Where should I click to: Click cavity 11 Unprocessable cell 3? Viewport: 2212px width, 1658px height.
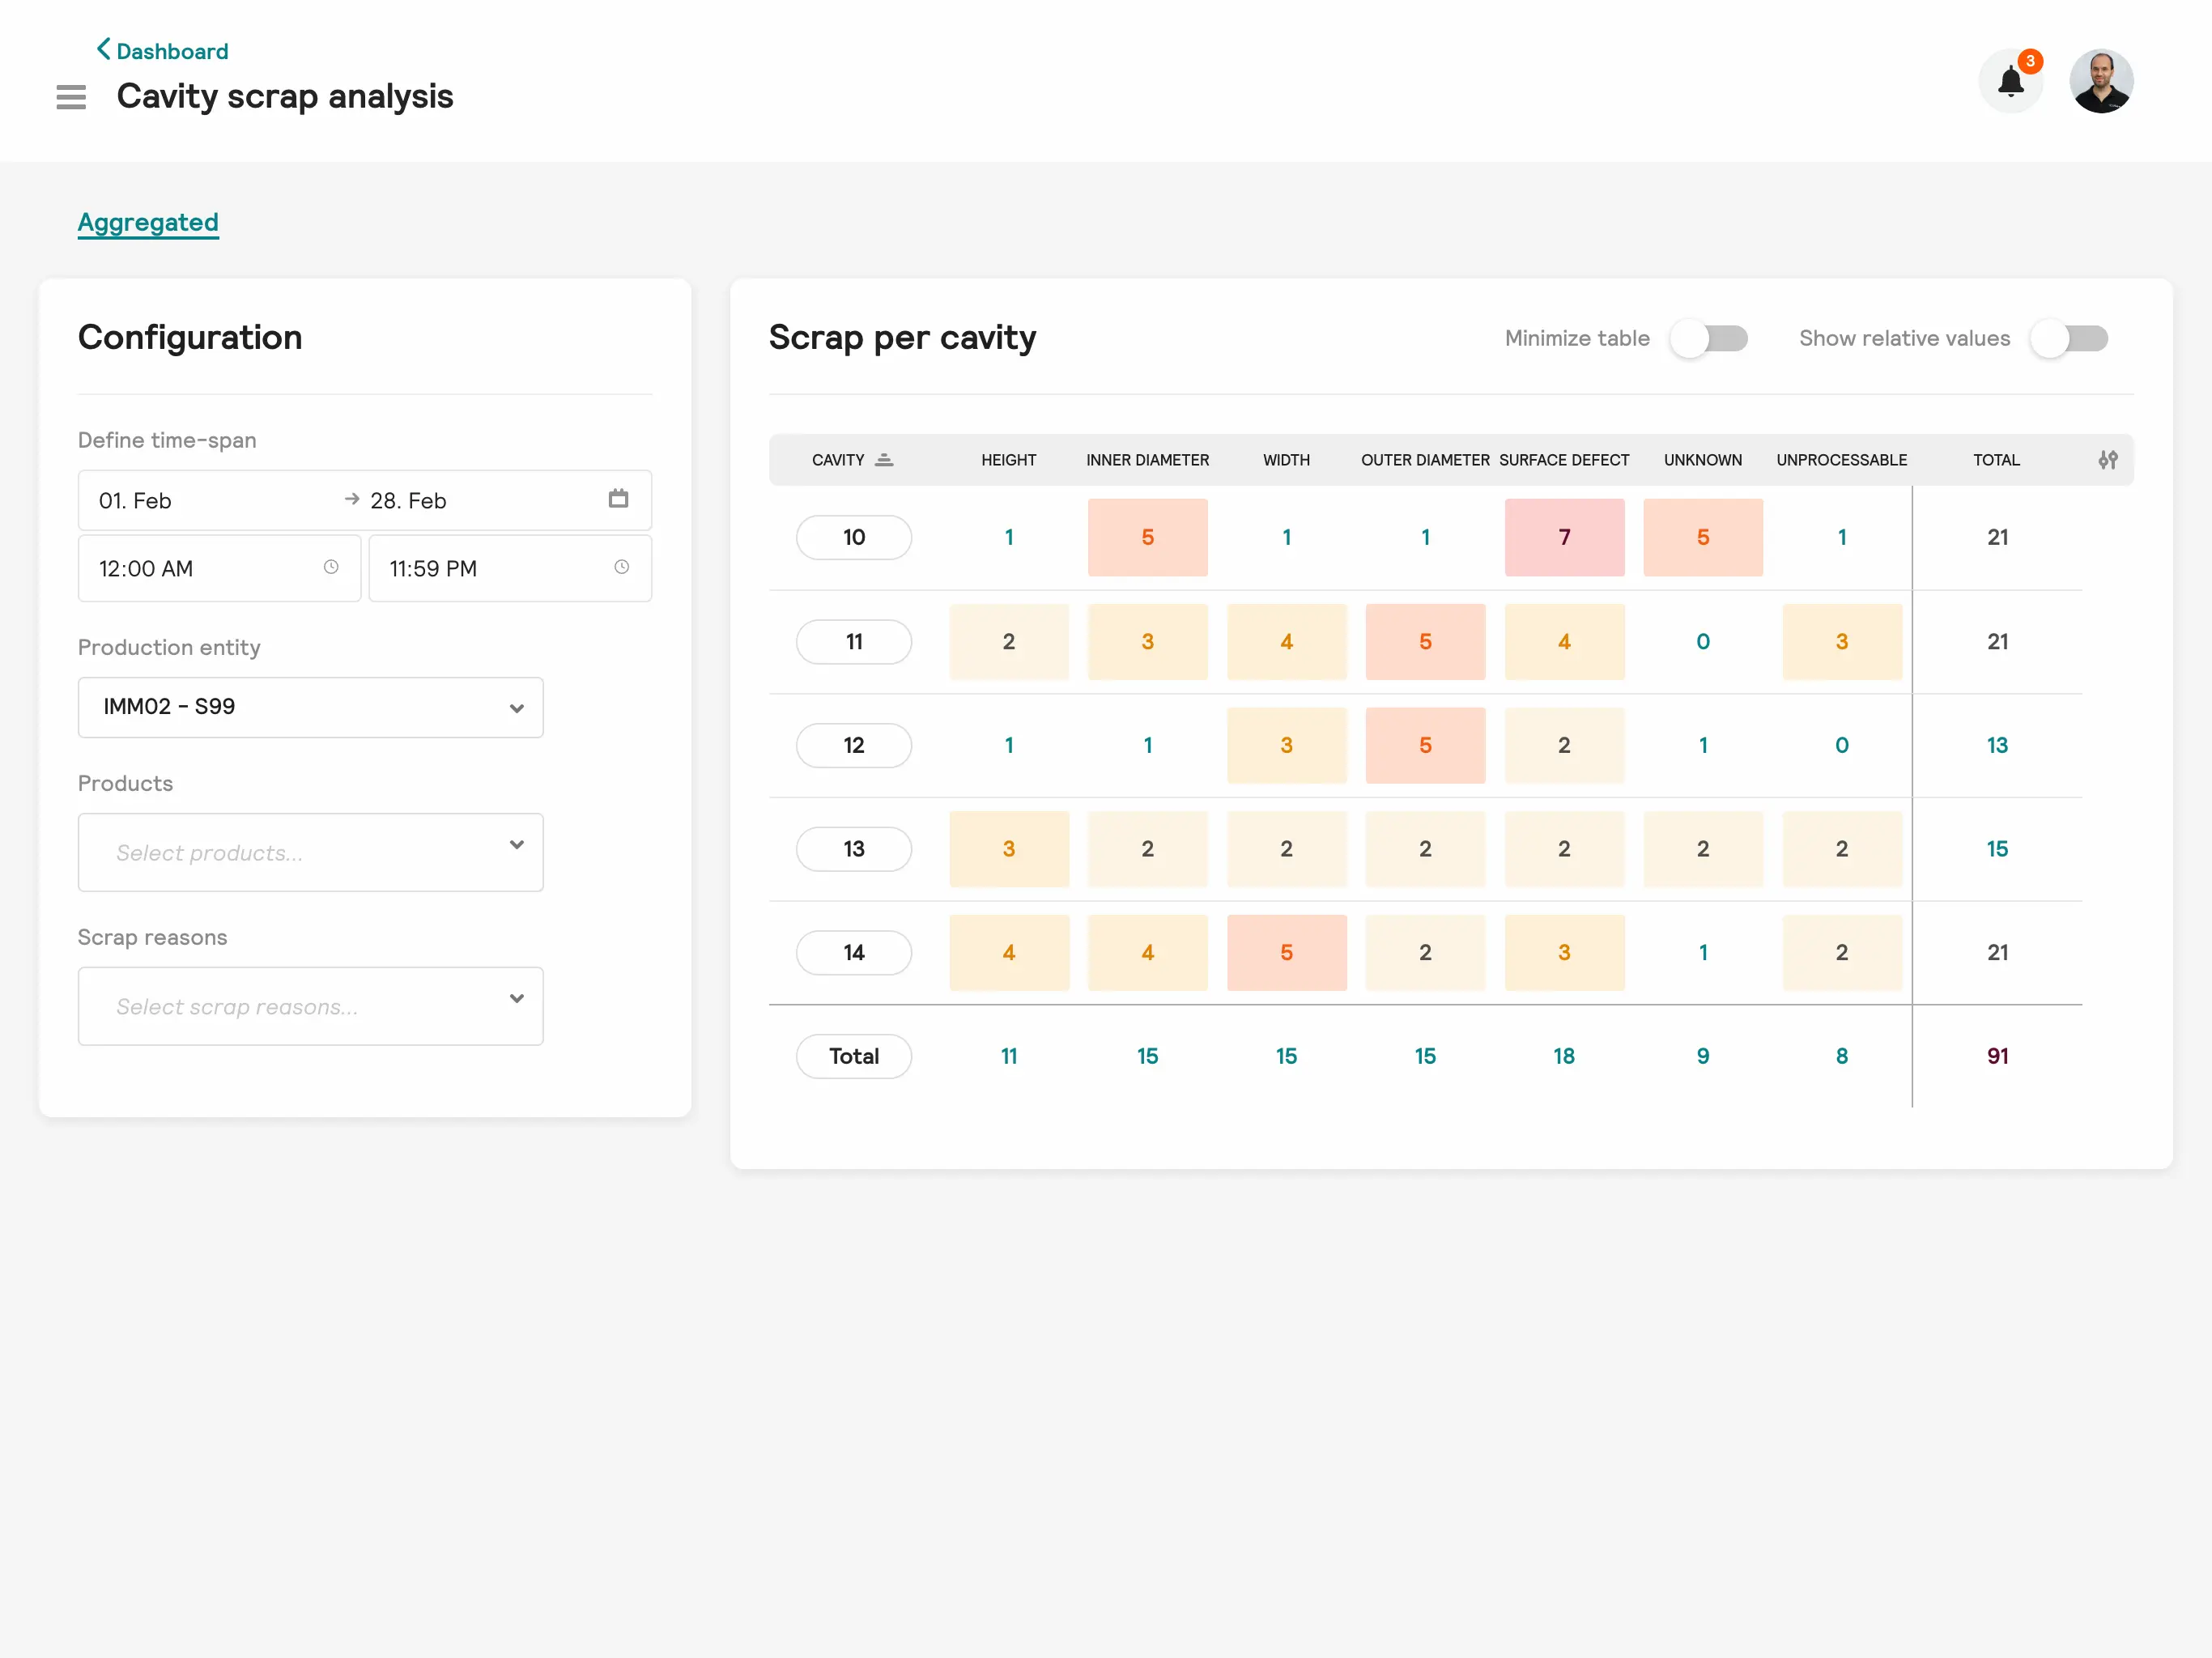coord(1842,641)
